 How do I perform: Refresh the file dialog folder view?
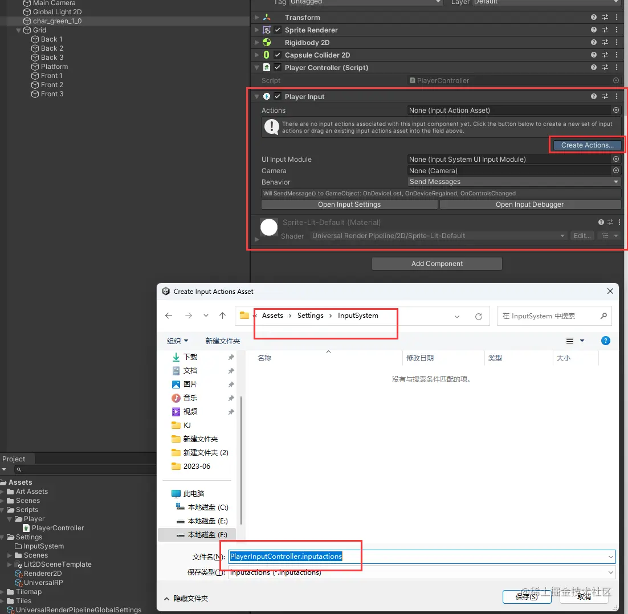[x=479, y=317]
